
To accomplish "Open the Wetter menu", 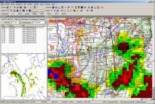I will 30,4.
